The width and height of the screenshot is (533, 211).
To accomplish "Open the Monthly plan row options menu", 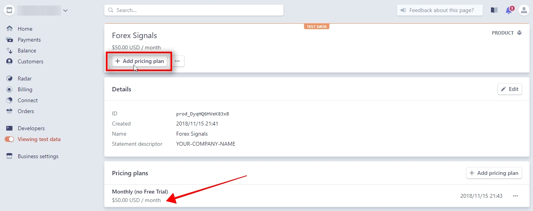I will [515, 196].
